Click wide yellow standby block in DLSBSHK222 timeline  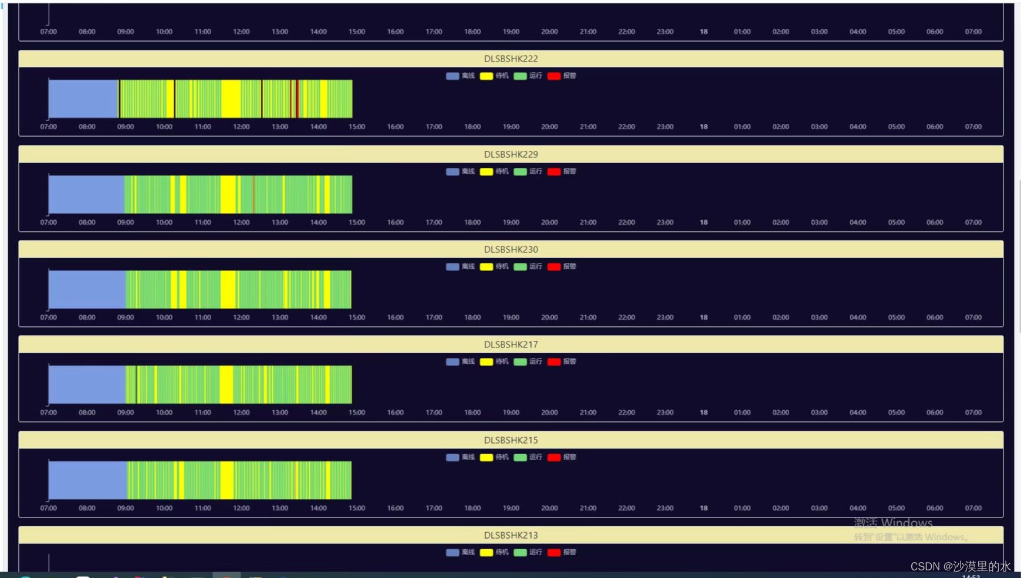(x=231, y=99)
